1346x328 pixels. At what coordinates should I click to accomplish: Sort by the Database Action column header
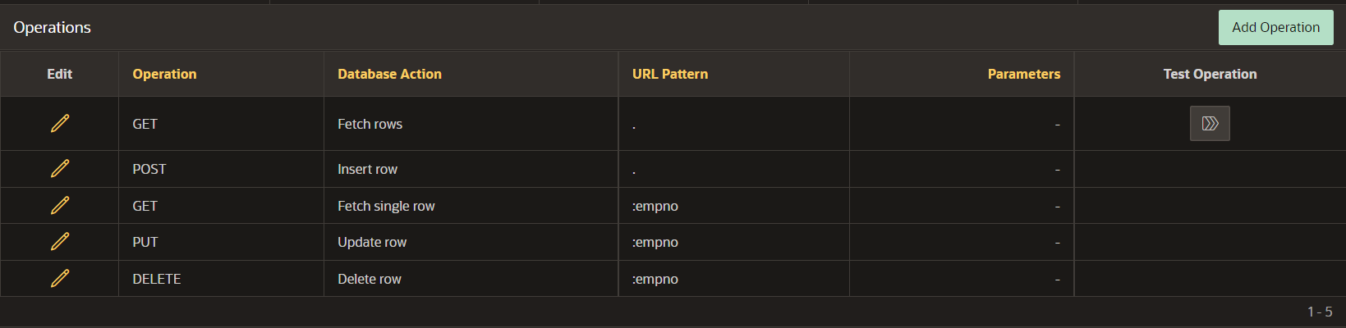(x=389, y=74)
